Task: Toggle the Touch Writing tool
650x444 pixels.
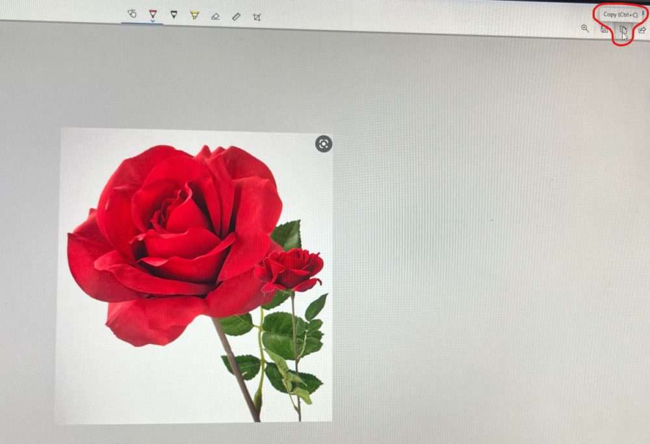Action: coord(132,14)
